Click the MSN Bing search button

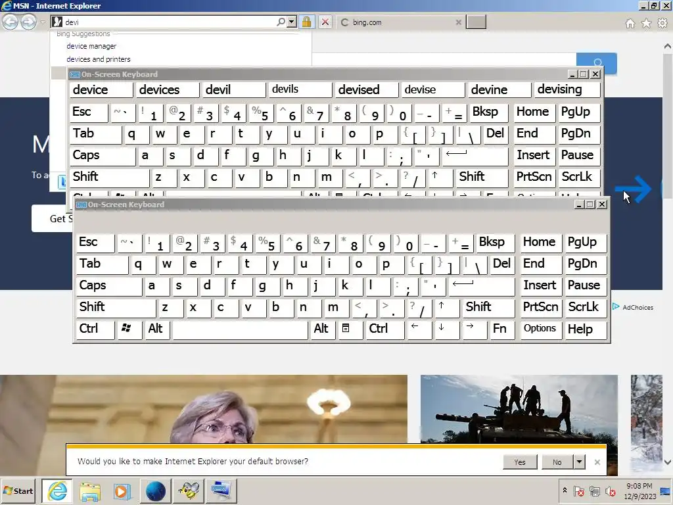(597, 64)
